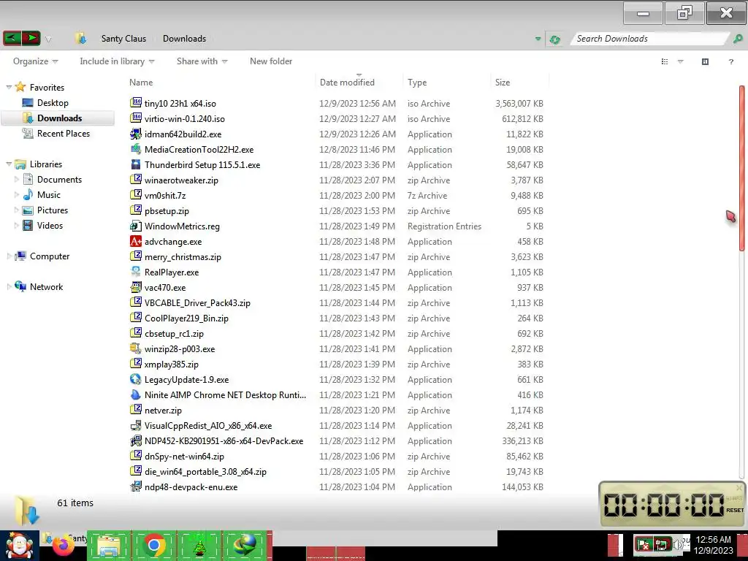Open the Action Center flag tray icon
The width and height of the screenshot is (748, 561).
644,544
